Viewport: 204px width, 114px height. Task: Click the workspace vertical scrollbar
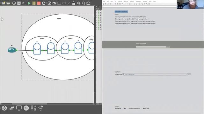pyautogui.click(x=95, y=54)
